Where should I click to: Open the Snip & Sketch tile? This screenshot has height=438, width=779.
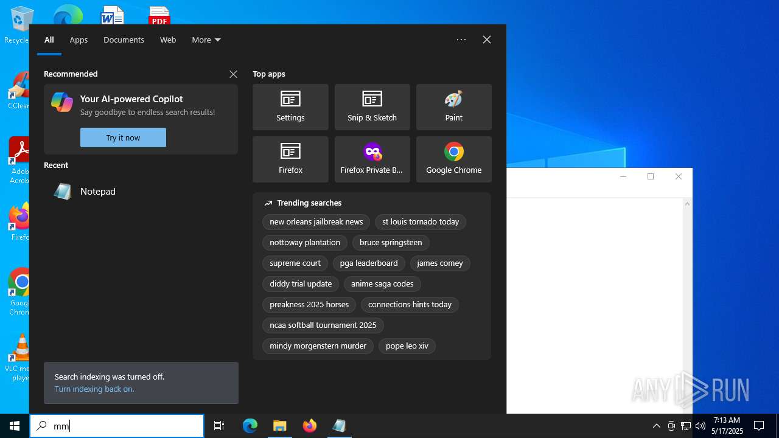(x=372, y=107)
